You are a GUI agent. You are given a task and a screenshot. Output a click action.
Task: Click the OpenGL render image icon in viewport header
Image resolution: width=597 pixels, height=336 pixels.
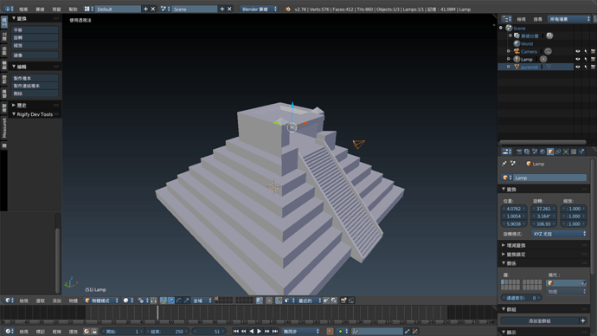click(x=343, y=300)
